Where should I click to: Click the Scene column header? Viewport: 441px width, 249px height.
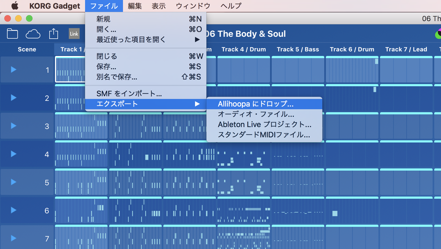(x=27, y=49)
